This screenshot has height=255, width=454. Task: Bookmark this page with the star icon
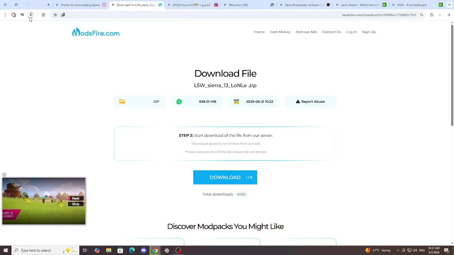pyautogui.click(x=55, y=15)
